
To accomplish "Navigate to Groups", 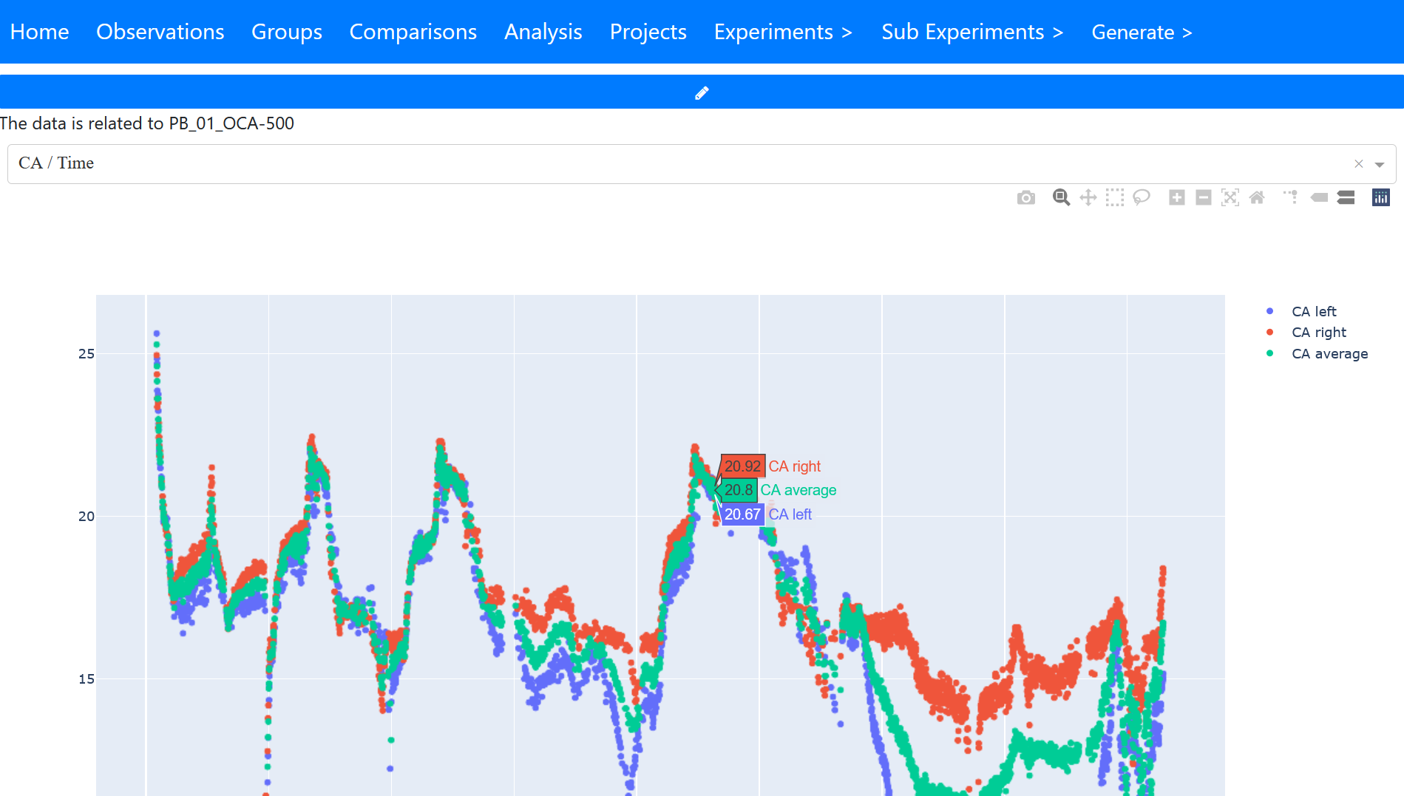I will [287, 32].
